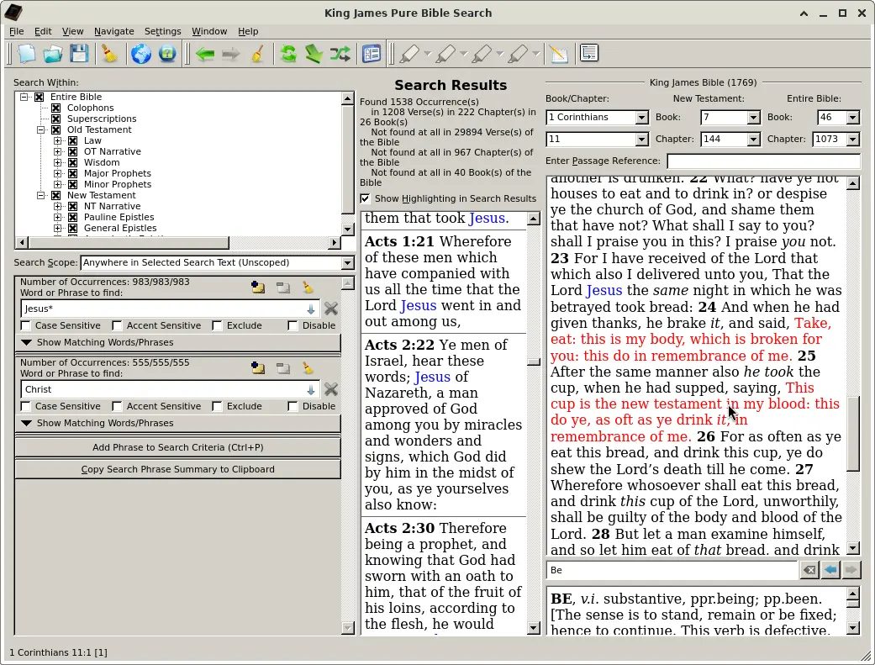Open the Search Scope dropdown

pos(347,262)
